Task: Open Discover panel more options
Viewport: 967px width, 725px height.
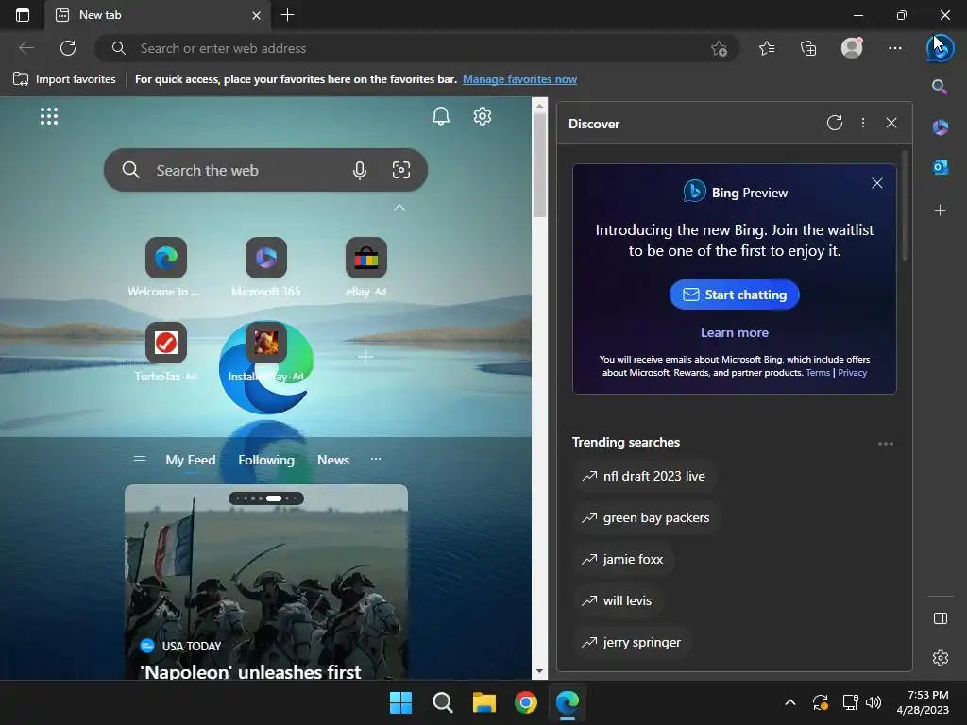Action: [863, 123]
